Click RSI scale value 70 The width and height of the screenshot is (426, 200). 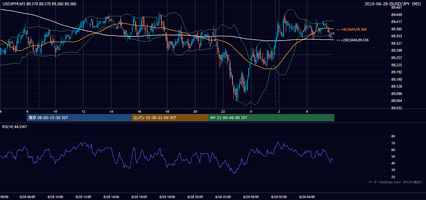click(393, 143)
